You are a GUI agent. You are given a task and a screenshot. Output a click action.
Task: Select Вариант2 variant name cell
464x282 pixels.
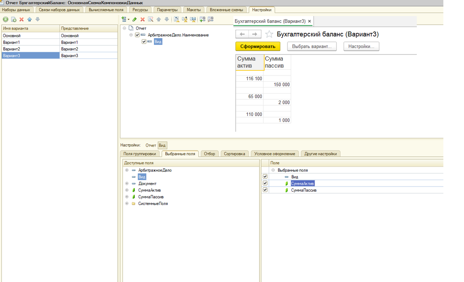pos(30,49)
